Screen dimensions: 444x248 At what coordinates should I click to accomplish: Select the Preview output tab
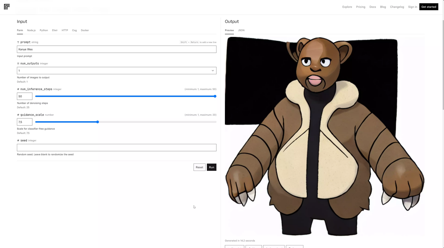pos(229,30)
